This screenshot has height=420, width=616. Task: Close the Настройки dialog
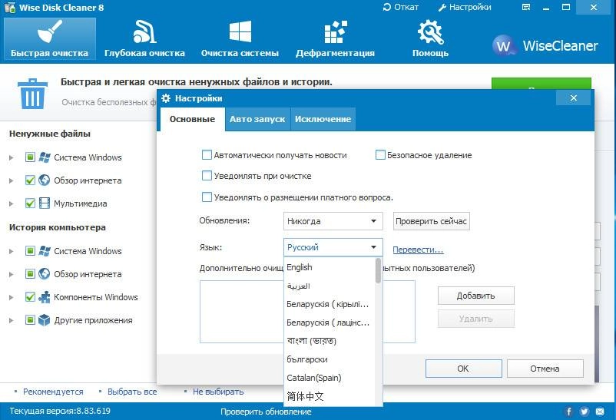573,98
